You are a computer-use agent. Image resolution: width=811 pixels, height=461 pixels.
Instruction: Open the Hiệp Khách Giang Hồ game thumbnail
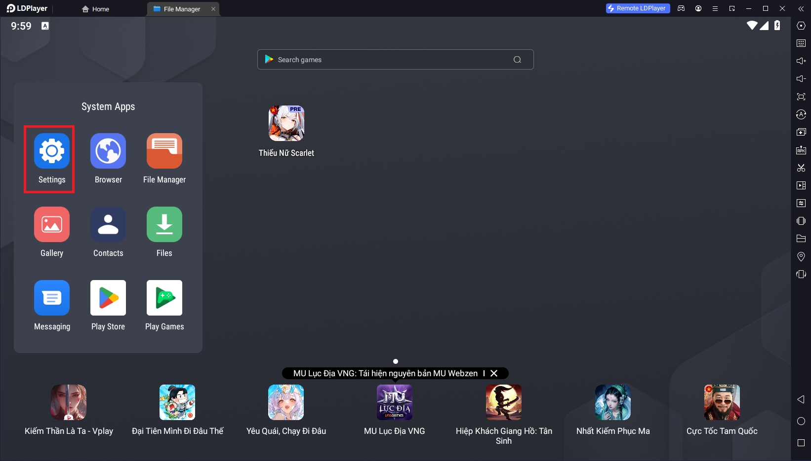(x=504, y=402)
